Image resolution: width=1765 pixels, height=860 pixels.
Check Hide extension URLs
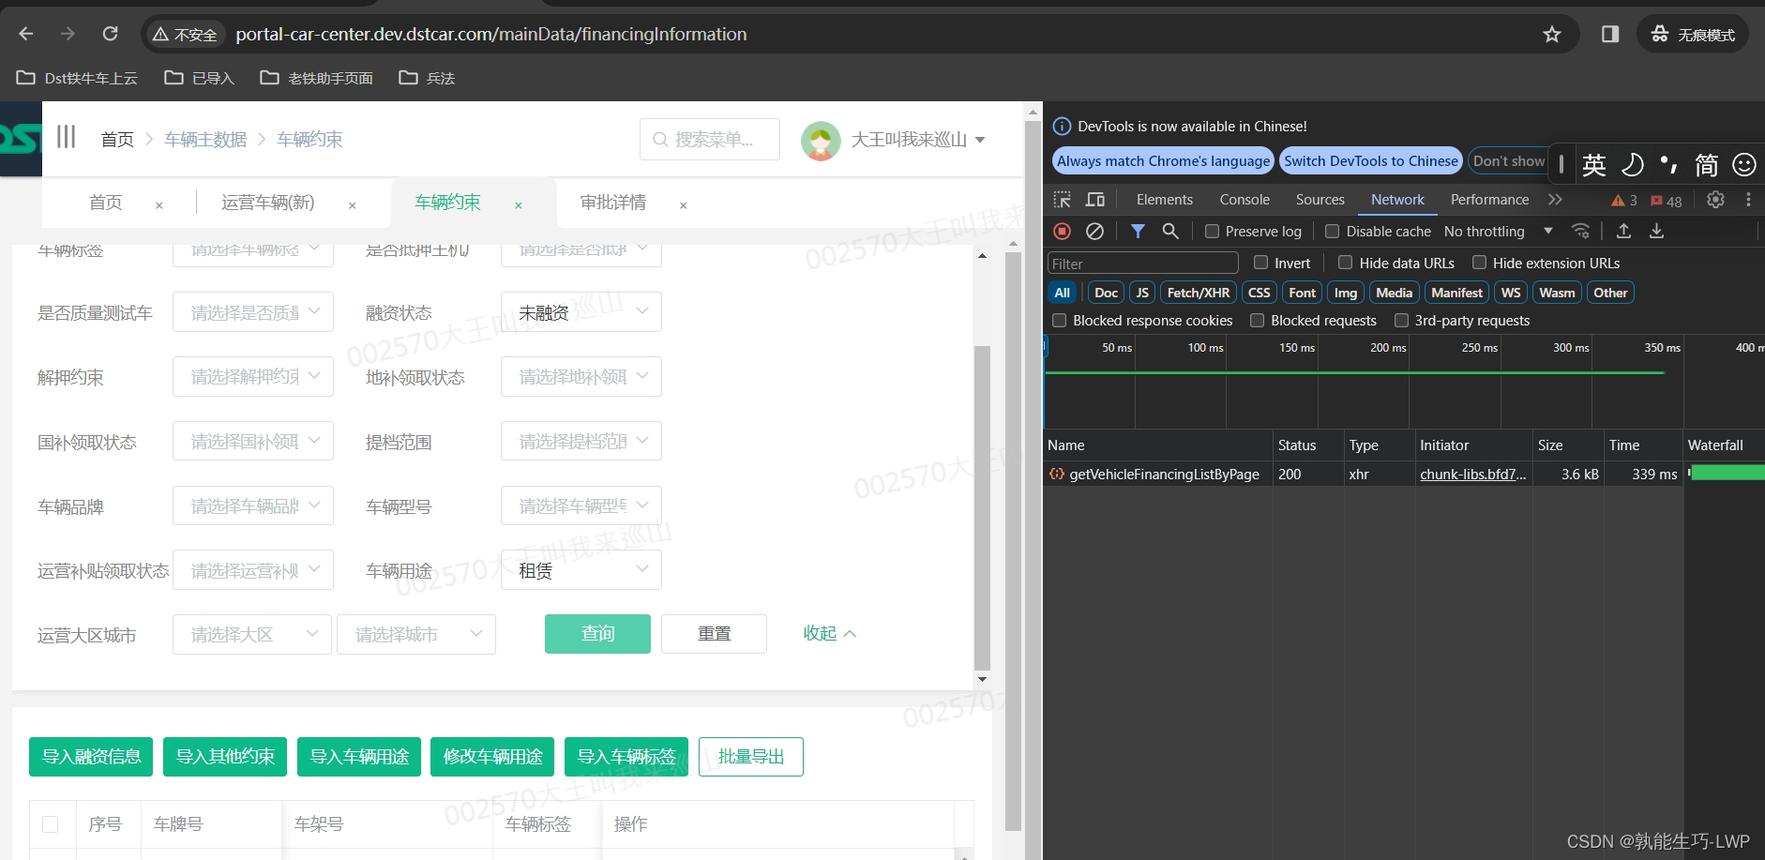click(x=1480, y=263)
